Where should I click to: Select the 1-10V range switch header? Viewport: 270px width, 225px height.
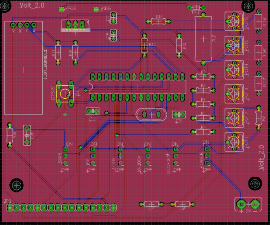click(x=120, y=156)
